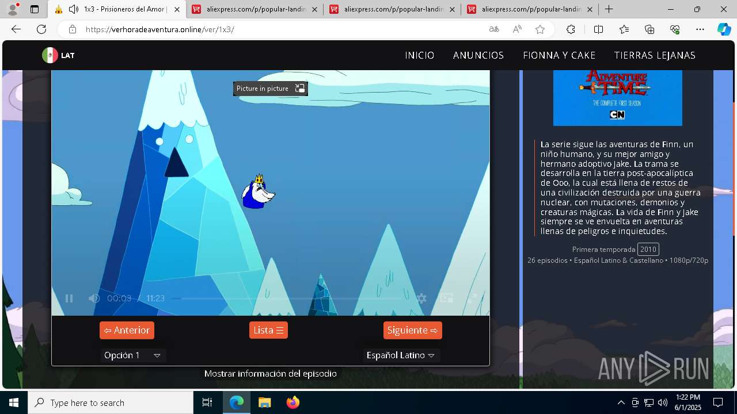The height and width of the screenshot is (414, 737).
Task: Add page to favorites star
Action: (x=540, y=29)
